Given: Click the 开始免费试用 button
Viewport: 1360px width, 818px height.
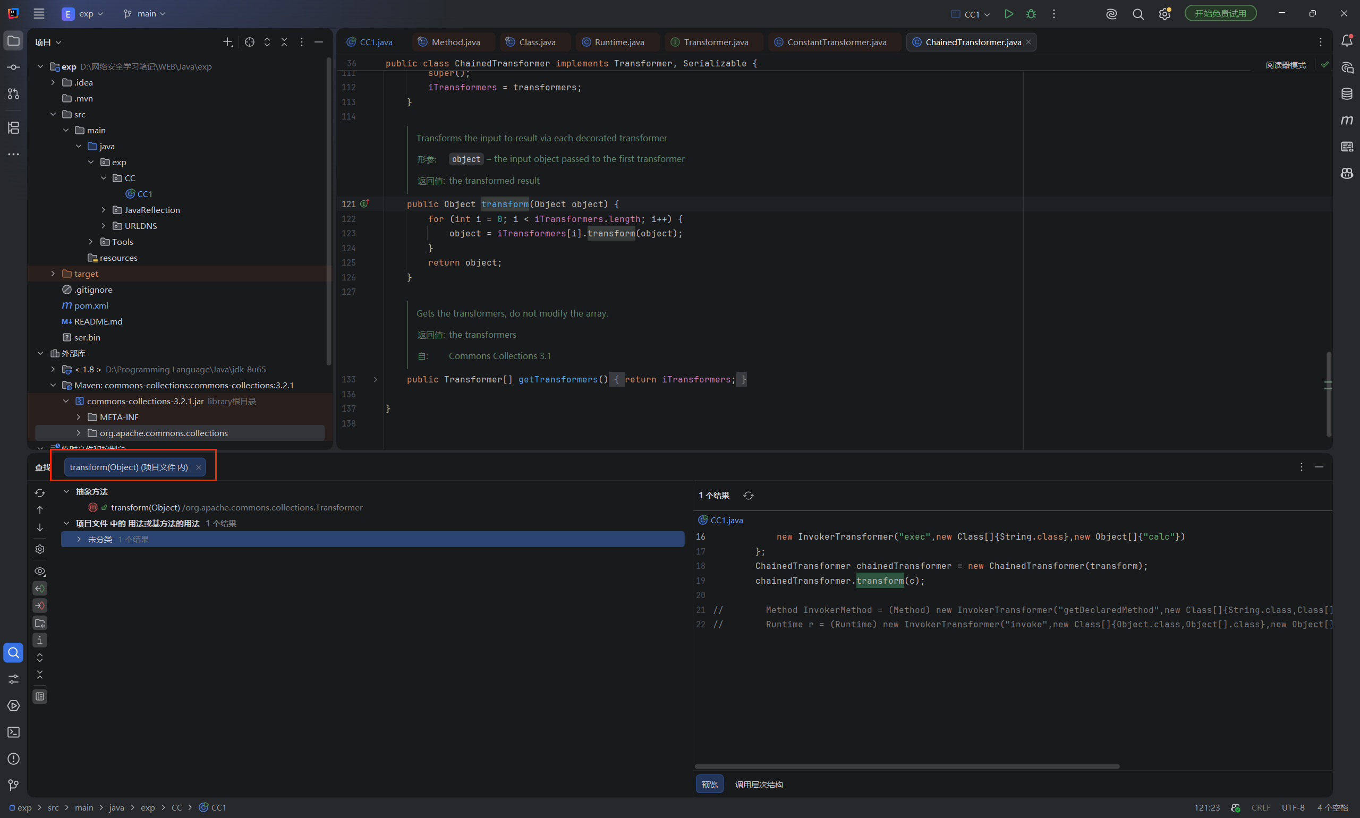Looking at the screenshot, I should coord(1220,14).
